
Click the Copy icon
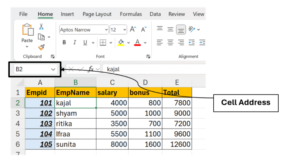(41, 37)
